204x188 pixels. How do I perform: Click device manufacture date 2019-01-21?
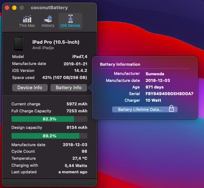coord(75,64)
